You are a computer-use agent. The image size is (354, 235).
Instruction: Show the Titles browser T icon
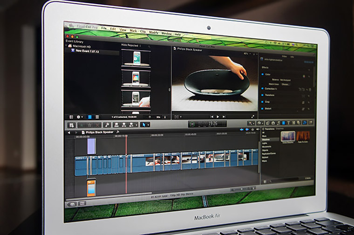pyautogui.click(x=288, y=123)
